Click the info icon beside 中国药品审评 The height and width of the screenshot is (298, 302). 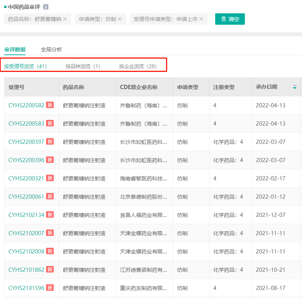click(46, 7)
